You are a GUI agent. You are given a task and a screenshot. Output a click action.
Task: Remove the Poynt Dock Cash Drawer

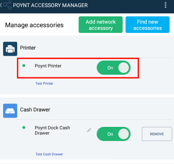tap(157, 134)
